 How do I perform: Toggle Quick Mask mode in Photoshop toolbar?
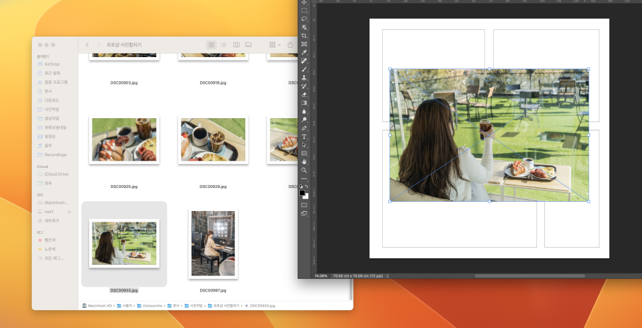coord(304,205)
